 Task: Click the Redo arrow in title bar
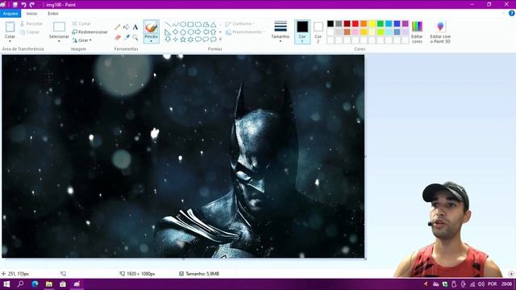point(32,5)
